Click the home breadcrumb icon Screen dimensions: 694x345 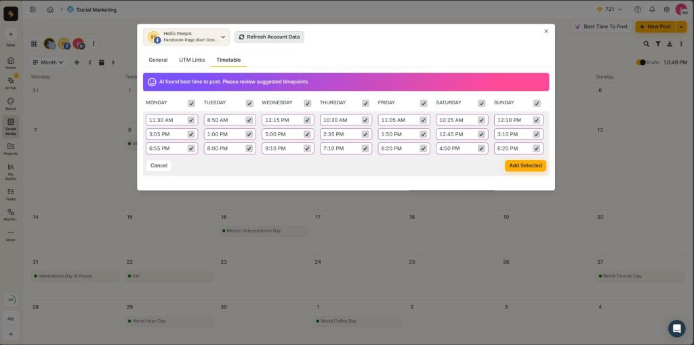(50, 9)
